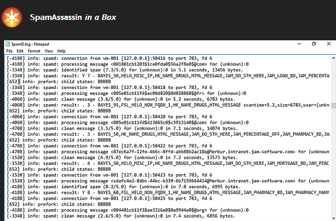
Task: Click the last line clean message (2.6/5.0)
Action: click(121, 216)
